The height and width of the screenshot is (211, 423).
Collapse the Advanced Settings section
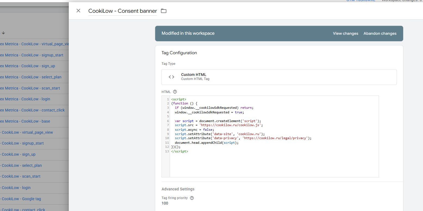(x=178, y=189)
